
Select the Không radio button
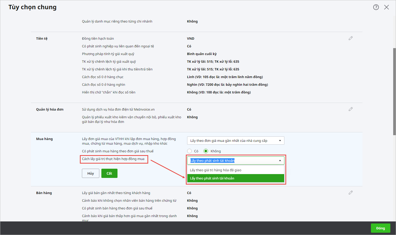point(206,151)
